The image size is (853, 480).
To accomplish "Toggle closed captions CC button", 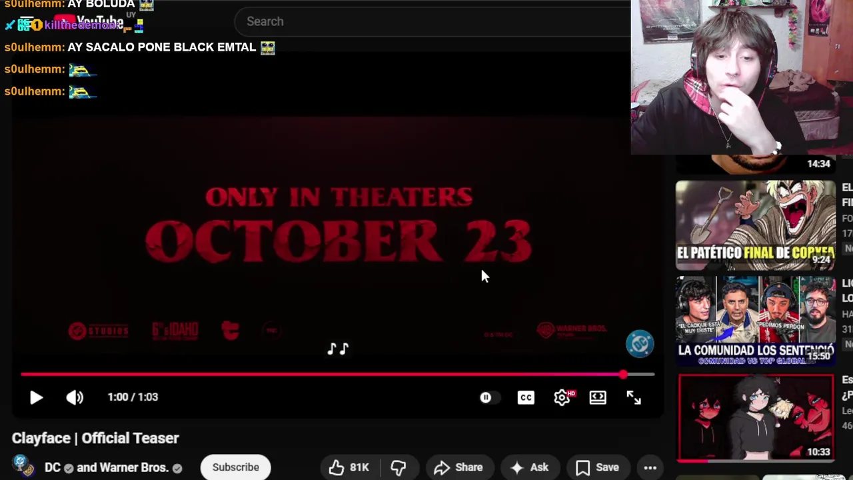I will 526,398.
